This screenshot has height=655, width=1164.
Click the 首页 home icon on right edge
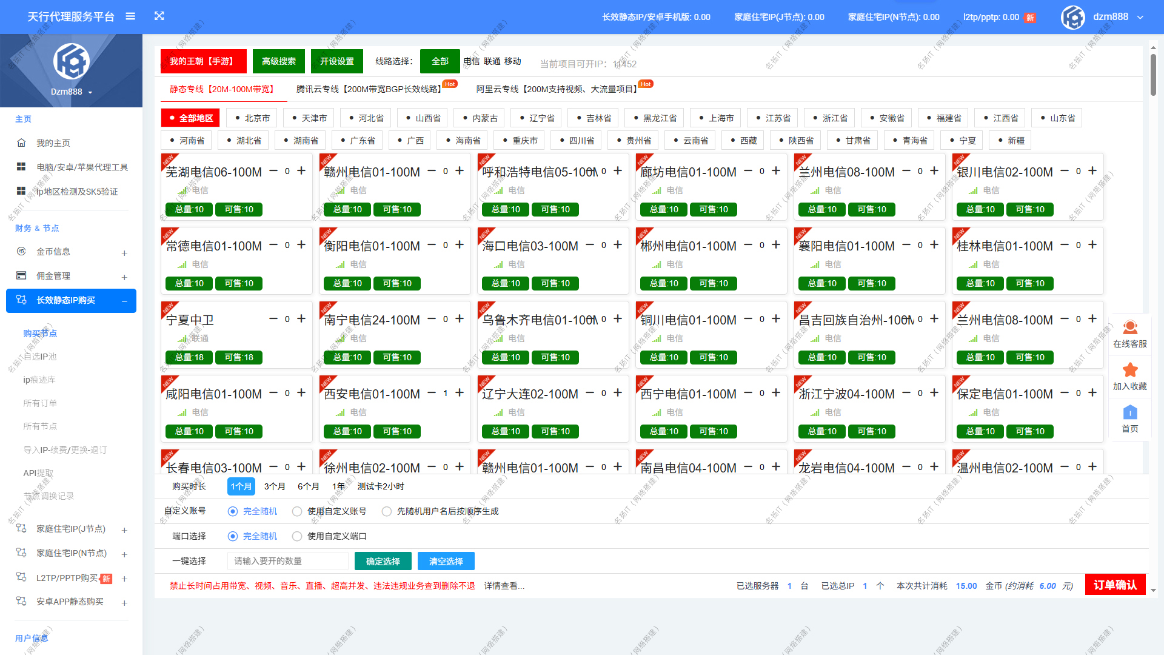click(x=1130, y=413)
